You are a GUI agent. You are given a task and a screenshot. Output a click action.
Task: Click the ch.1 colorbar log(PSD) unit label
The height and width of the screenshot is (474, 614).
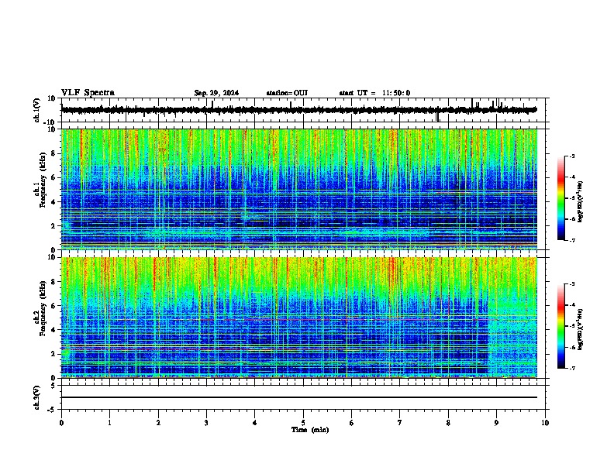pyautogui.click(x=581, y=202)
